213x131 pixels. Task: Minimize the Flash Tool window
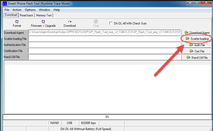190,3
